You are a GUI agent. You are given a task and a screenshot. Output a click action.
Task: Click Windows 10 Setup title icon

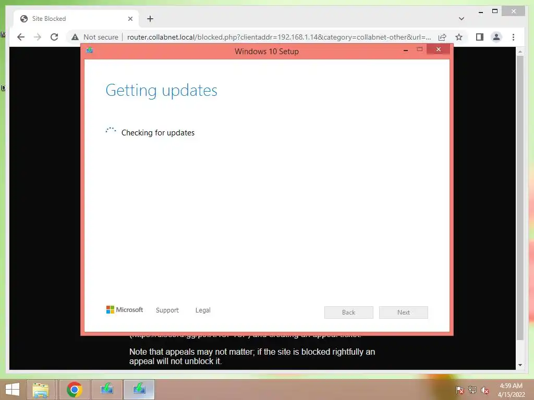coord(90,51)
